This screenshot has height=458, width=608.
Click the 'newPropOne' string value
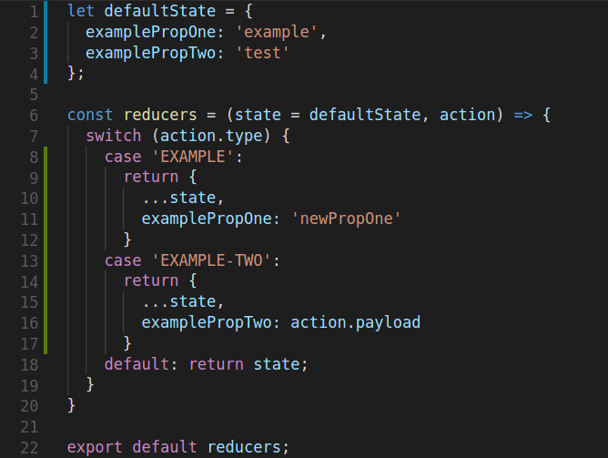click(x=347, y=219)
